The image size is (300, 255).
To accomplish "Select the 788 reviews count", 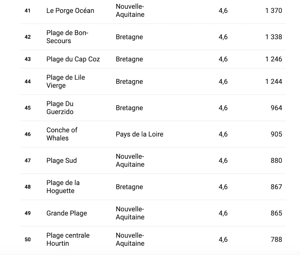I will click(x=276, y=239).
